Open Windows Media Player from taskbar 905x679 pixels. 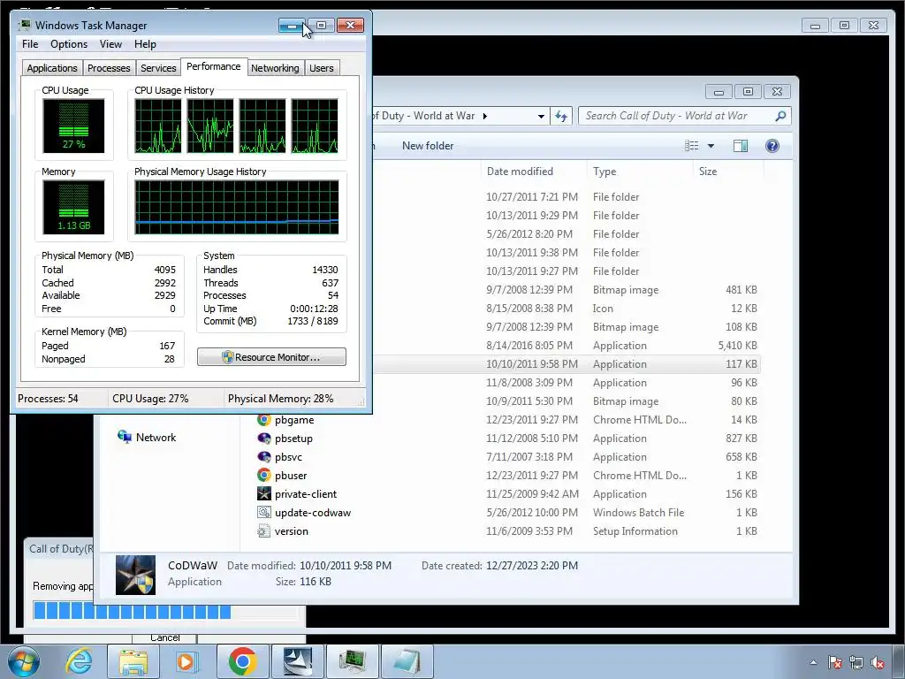tap(186, 661)
